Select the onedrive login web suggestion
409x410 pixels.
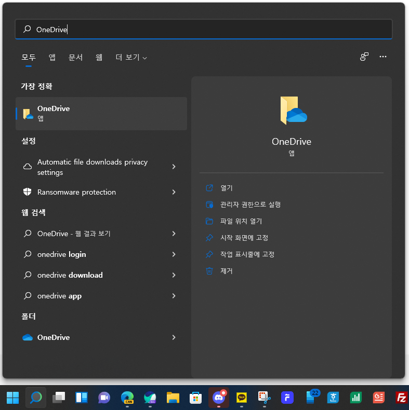(61, 254)
